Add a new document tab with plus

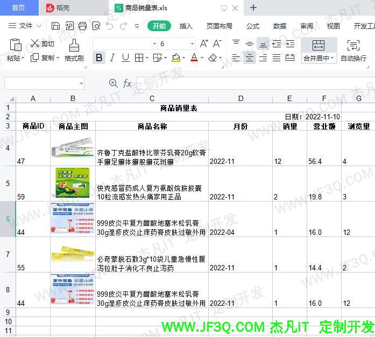coord(253,8)
